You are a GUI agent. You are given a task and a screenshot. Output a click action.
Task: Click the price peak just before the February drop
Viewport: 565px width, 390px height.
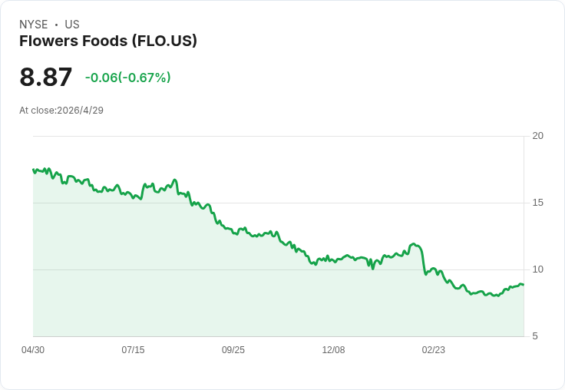[414, 244]
